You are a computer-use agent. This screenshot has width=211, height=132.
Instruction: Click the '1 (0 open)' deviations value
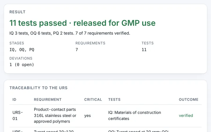click(x=22, y=65)
